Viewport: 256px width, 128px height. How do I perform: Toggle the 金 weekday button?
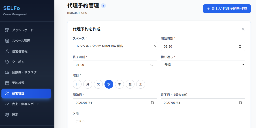coord(130,84)
